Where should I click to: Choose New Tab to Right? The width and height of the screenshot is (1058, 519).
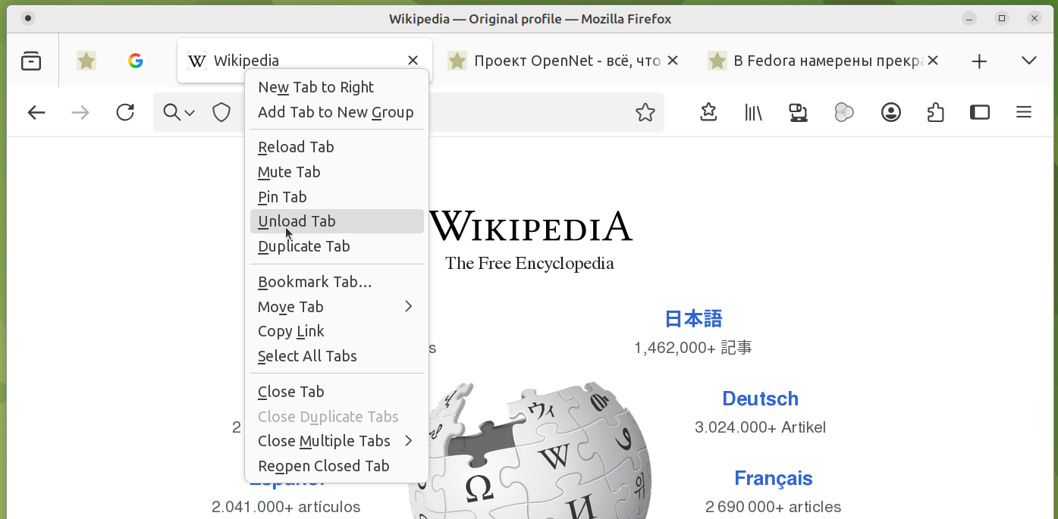tap(337, 87)
